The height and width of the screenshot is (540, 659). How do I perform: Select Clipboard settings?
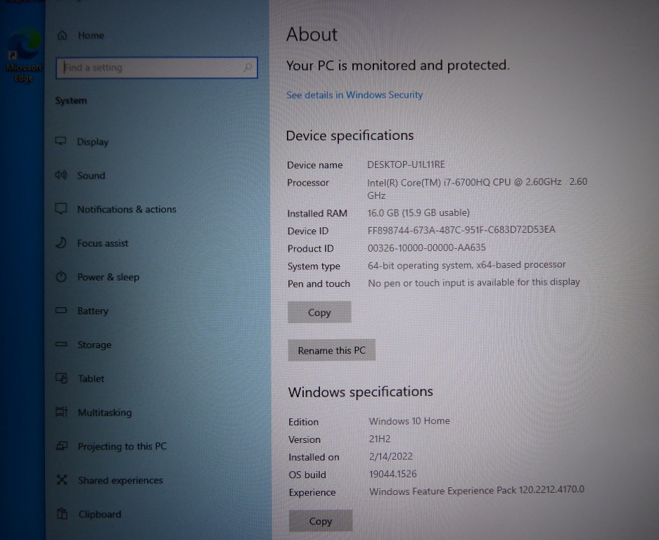(x=100, y=514)
